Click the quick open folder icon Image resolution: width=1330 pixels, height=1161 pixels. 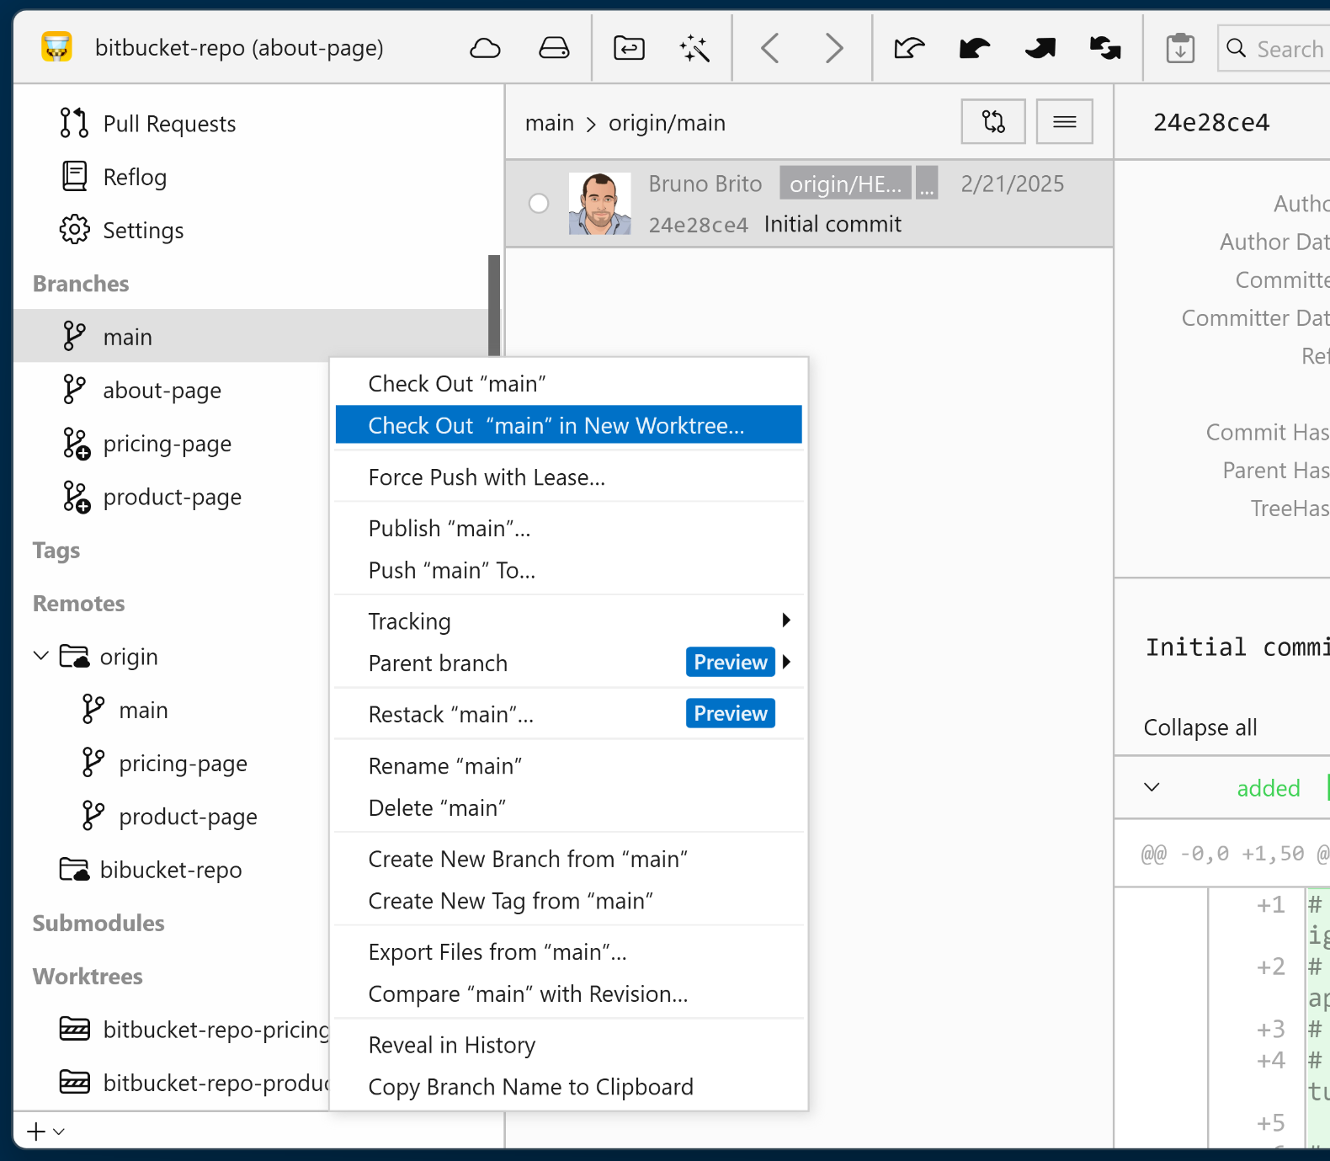pyautogui.click(x=629, y=49)
